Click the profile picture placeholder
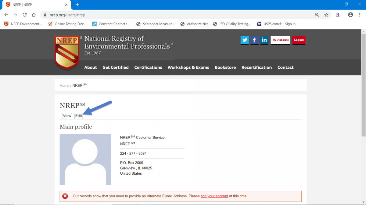The width and height of the screenshot is (366, 205). point(85,159)
